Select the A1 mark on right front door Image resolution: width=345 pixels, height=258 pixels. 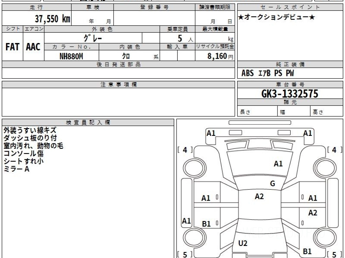(x=313, y=198)
